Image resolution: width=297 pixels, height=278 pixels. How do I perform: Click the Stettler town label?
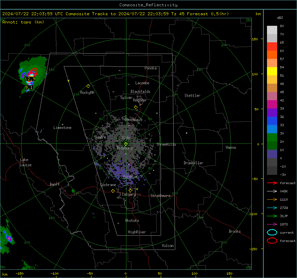click(x=192, y=96)
